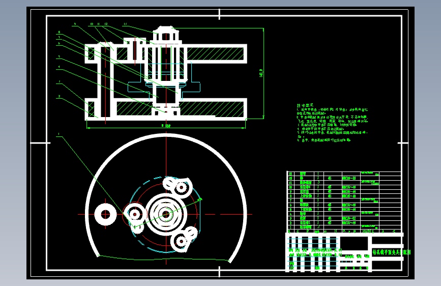Select balloon label 1 beside plan view
This screenshot has width=441, height=286.
click(x=59, y=134)
